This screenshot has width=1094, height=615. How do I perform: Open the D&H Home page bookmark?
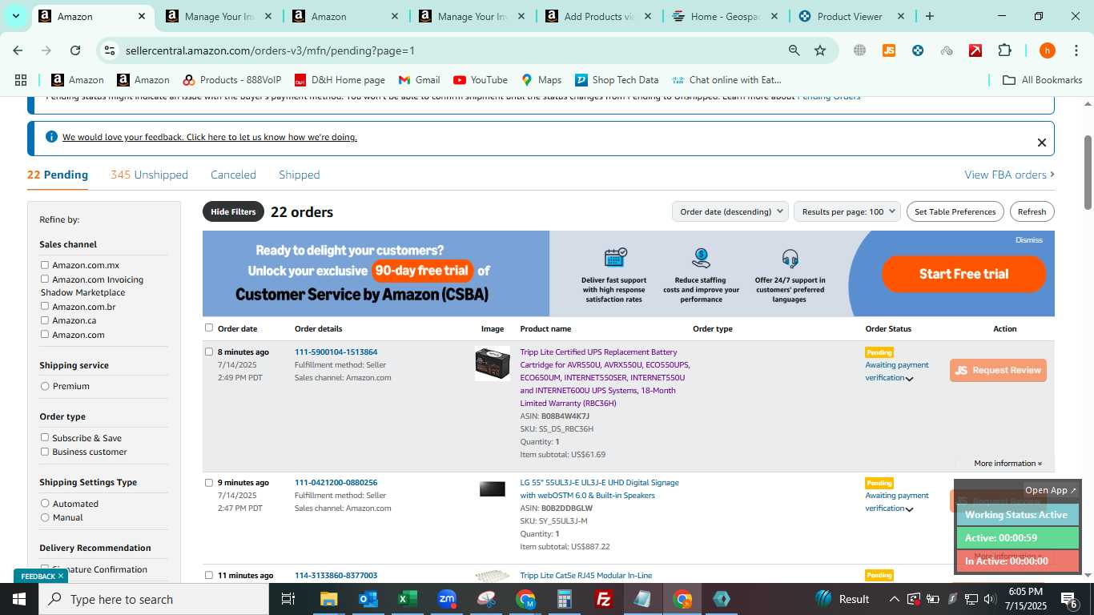(x=340, y=80)
